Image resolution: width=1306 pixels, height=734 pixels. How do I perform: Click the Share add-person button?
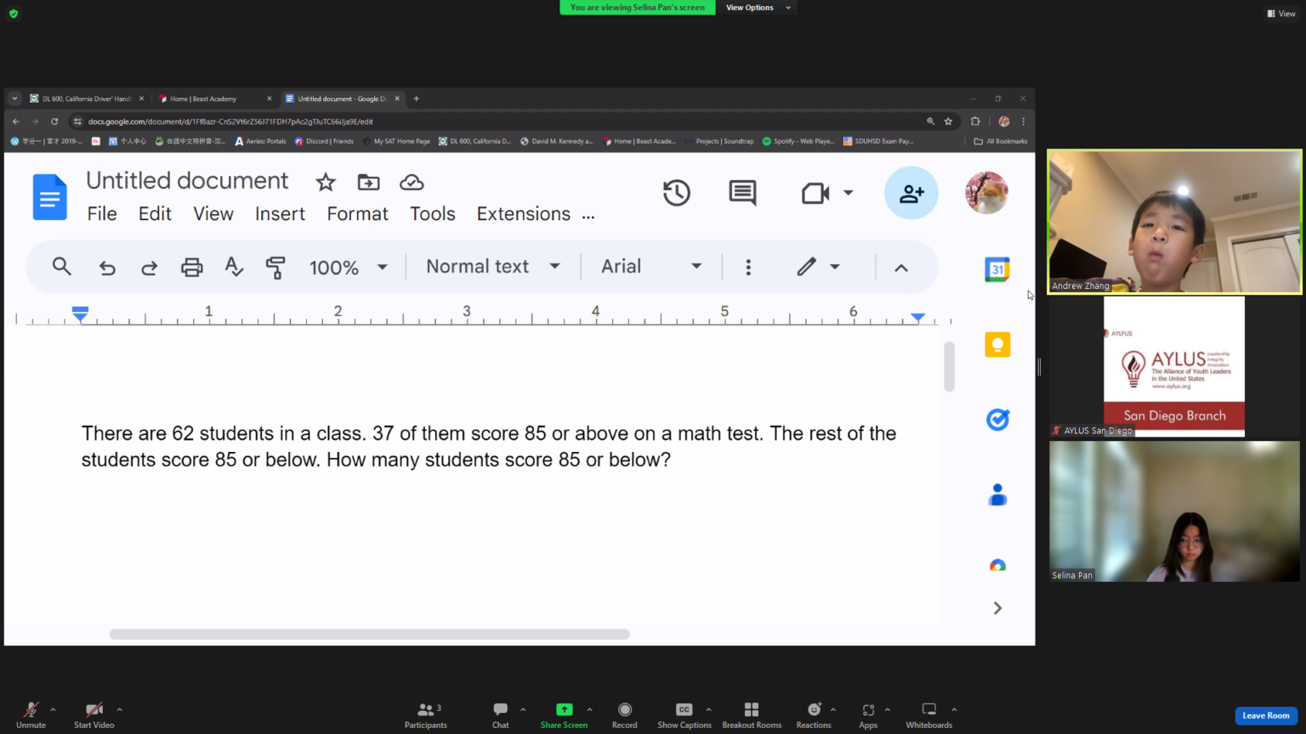[911, 193]
